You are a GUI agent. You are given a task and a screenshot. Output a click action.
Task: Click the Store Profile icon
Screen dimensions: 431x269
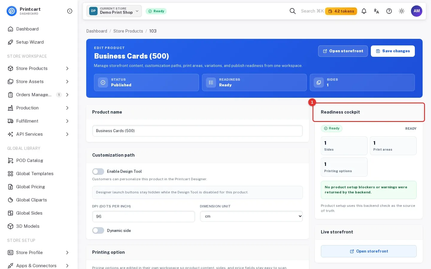[x=10, y=253]
